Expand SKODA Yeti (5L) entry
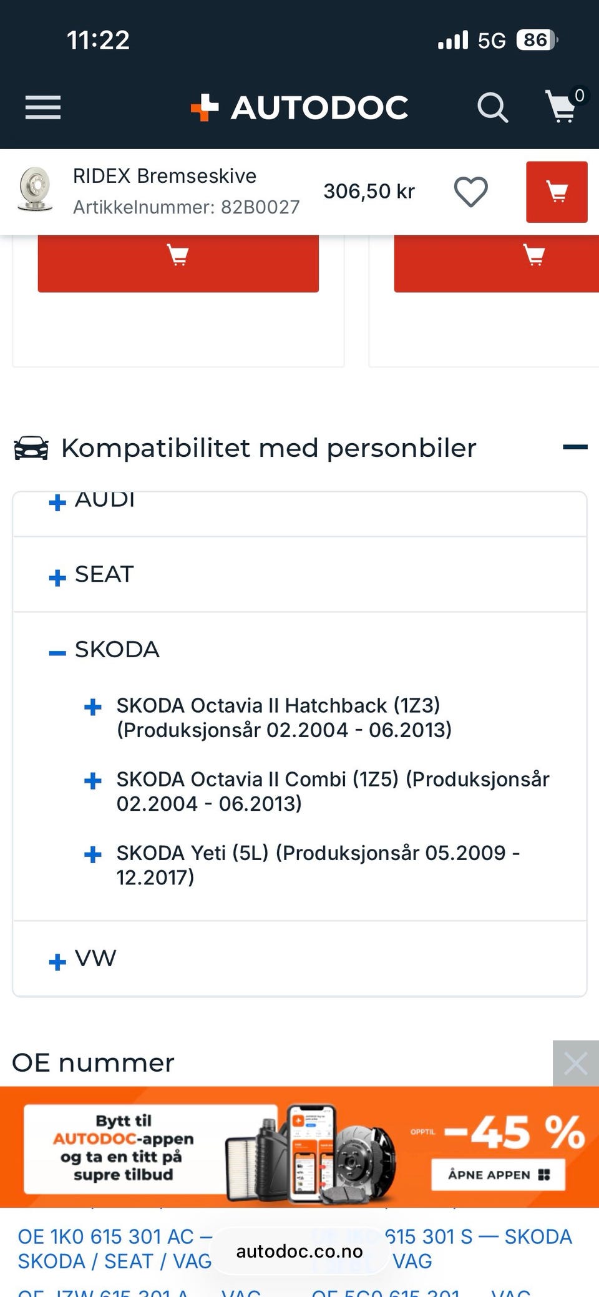The image size is (599, 1297). (93, 854)
